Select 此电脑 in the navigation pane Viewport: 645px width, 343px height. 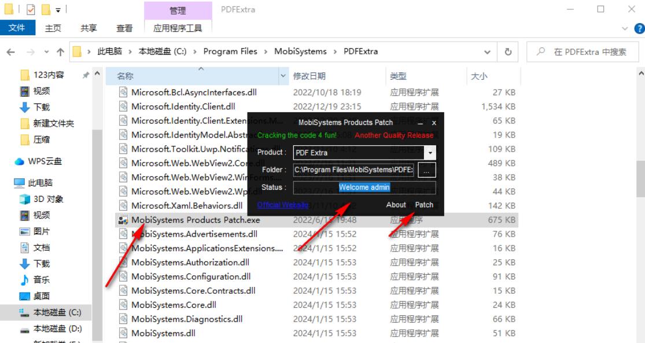(x=40, y=183)
